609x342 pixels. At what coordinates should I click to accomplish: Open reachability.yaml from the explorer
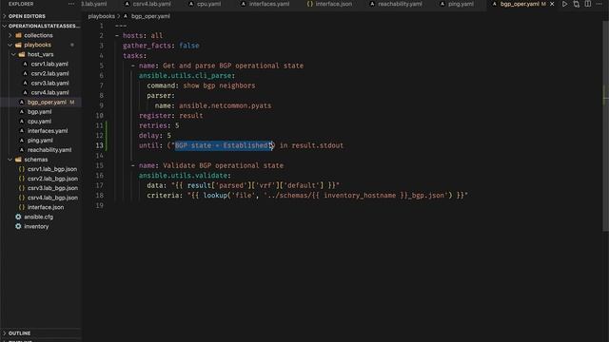pyautogui.click(x=49, y=150)
